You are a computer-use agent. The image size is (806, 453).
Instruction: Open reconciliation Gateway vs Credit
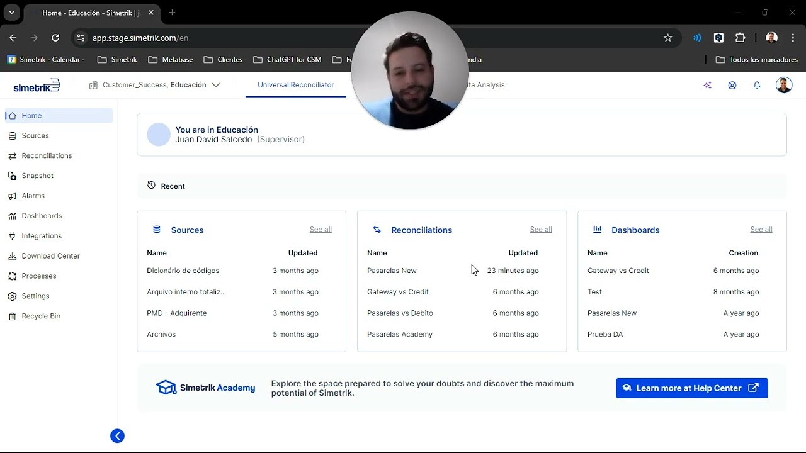pos(398,292)
